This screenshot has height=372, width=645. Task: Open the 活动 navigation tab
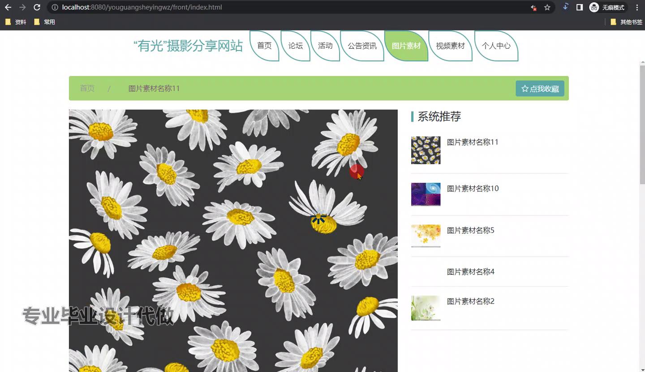325,46
